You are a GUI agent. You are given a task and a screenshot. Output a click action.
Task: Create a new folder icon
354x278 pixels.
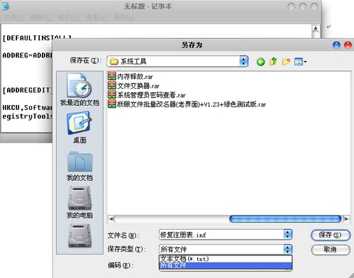click(286, 62)
